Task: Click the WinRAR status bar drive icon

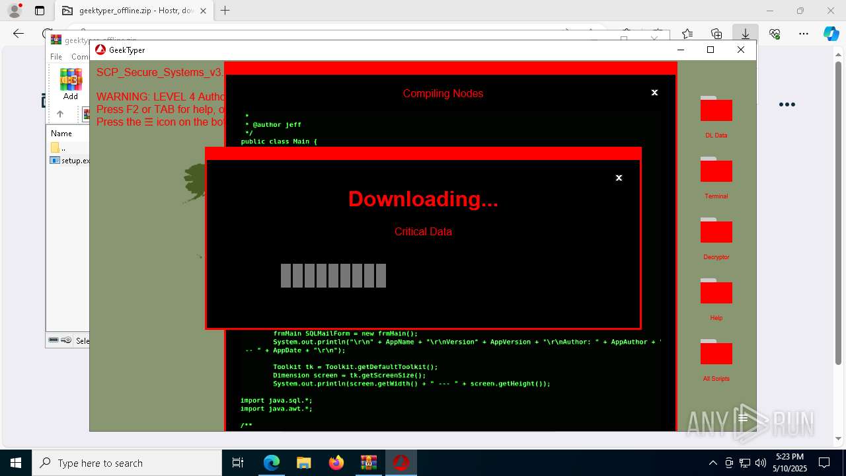Action: coord(54,340)
